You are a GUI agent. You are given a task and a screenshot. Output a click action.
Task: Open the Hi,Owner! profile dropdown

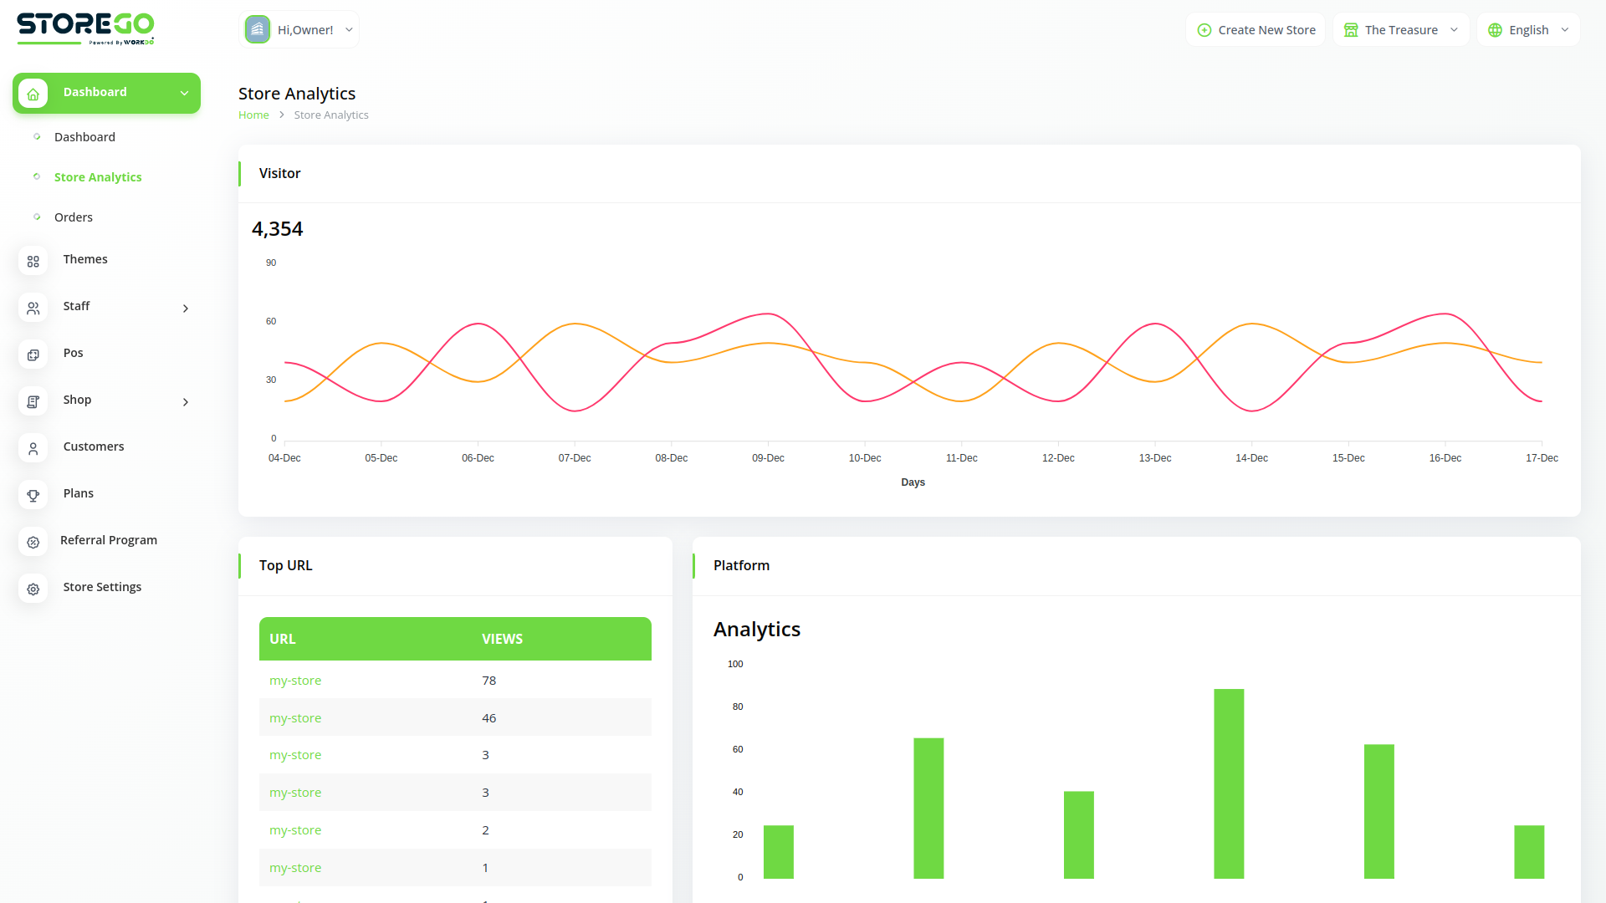299,28
